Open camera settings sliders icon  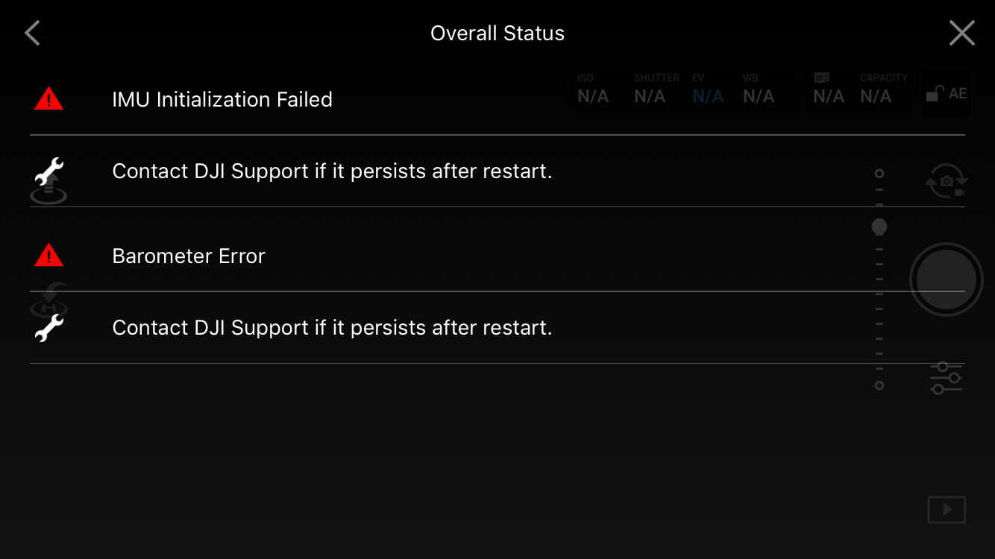[946, 378]
